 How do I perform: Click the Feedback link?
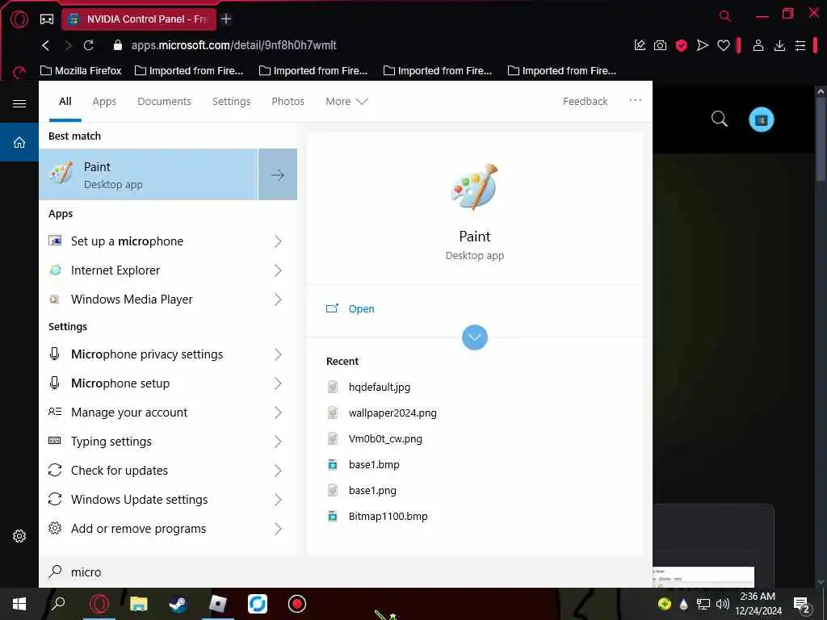pos(585,101)
